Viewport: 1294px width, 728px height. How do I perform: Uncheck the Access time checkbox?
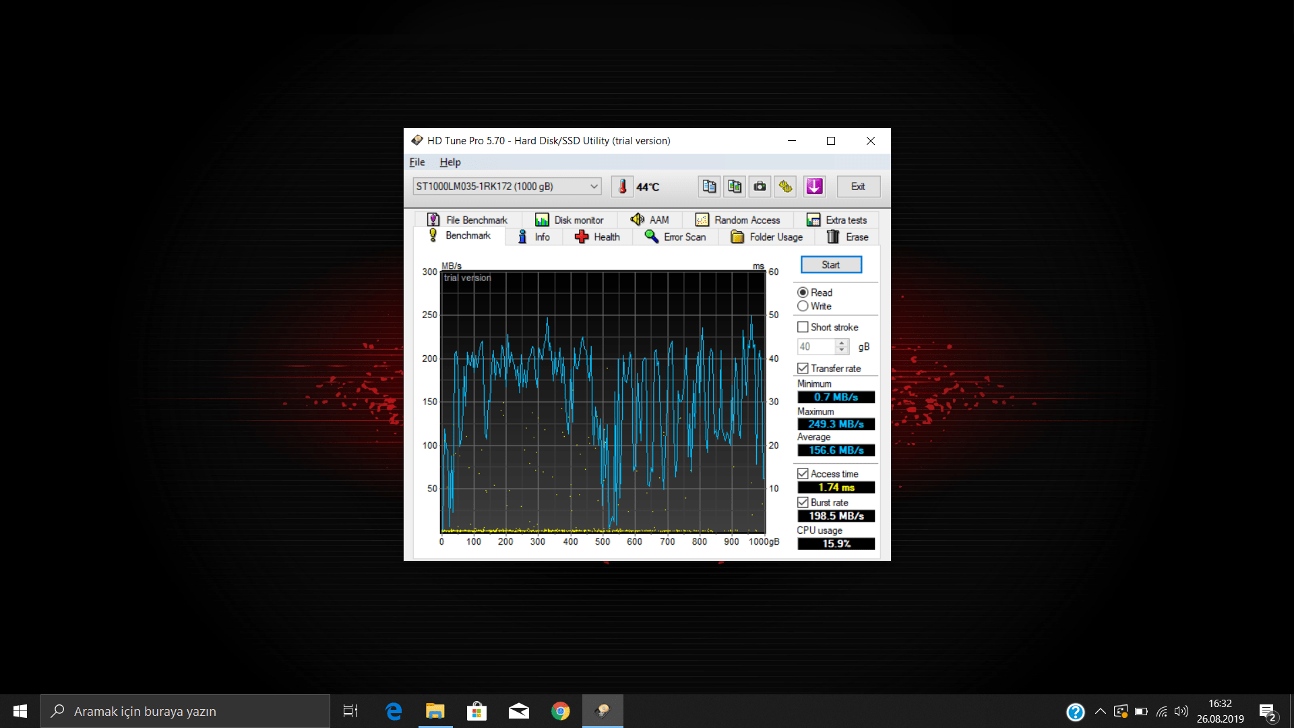tap(803, 473)
